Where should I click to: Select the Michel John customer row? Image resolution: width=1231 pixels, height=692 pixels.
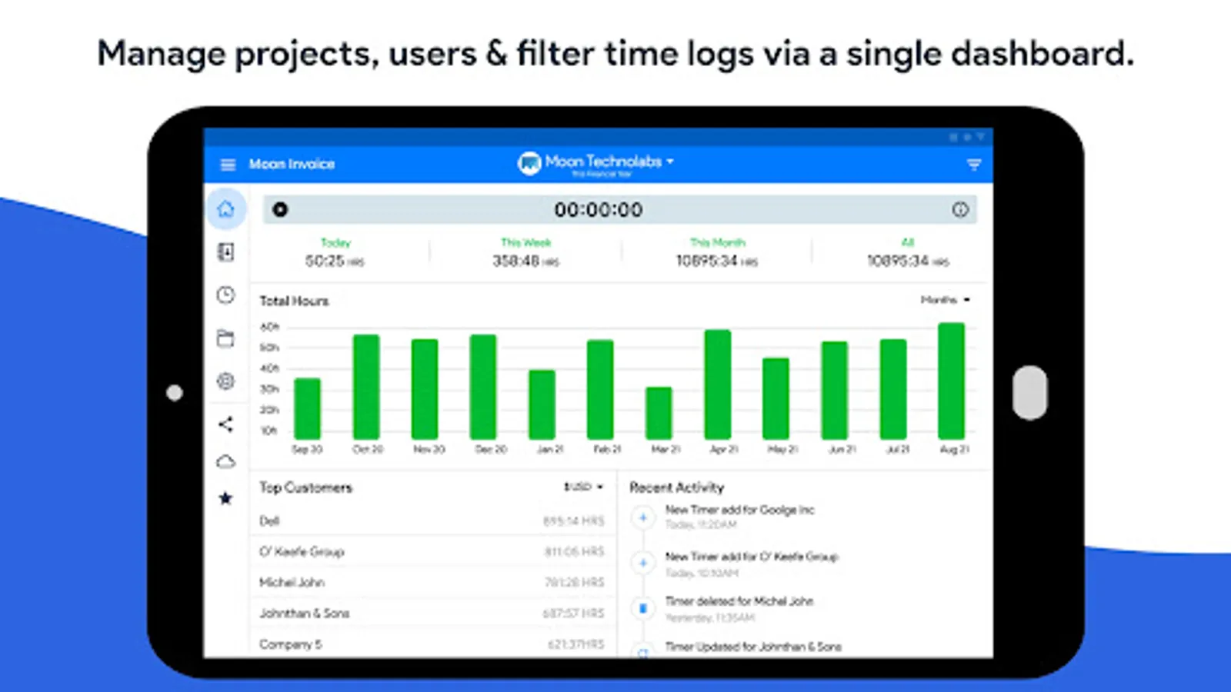tap(432, 582)
